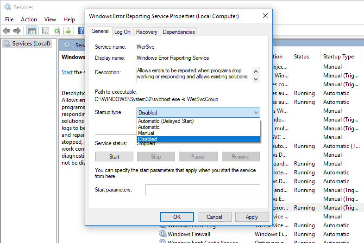Click the Windows Firewall service gear icon
The height and width of the screenshot is (243, 364).
click(163, 234)
